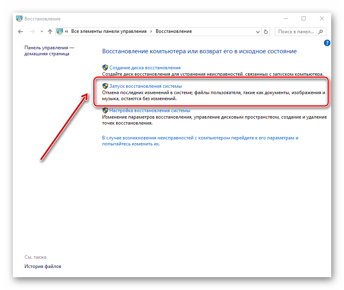Expand the recent locations dropdown chevron
The height and width of the screenshot is (290, 344).
(42, 31)
